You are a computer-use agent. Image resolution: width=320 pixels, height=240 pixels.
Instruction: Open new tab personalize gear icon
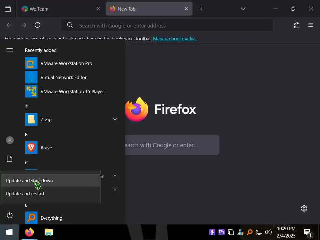pos(304,208)
